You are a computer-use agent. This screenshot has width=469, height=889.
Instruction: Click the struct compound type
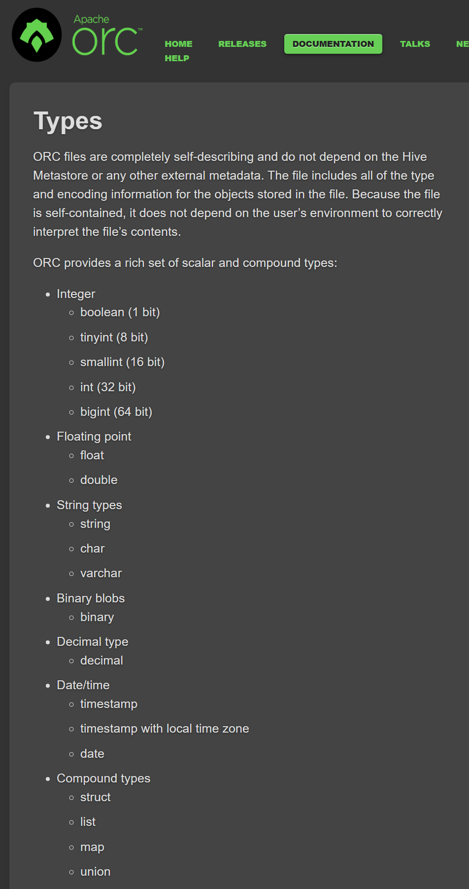coord(95,797)
